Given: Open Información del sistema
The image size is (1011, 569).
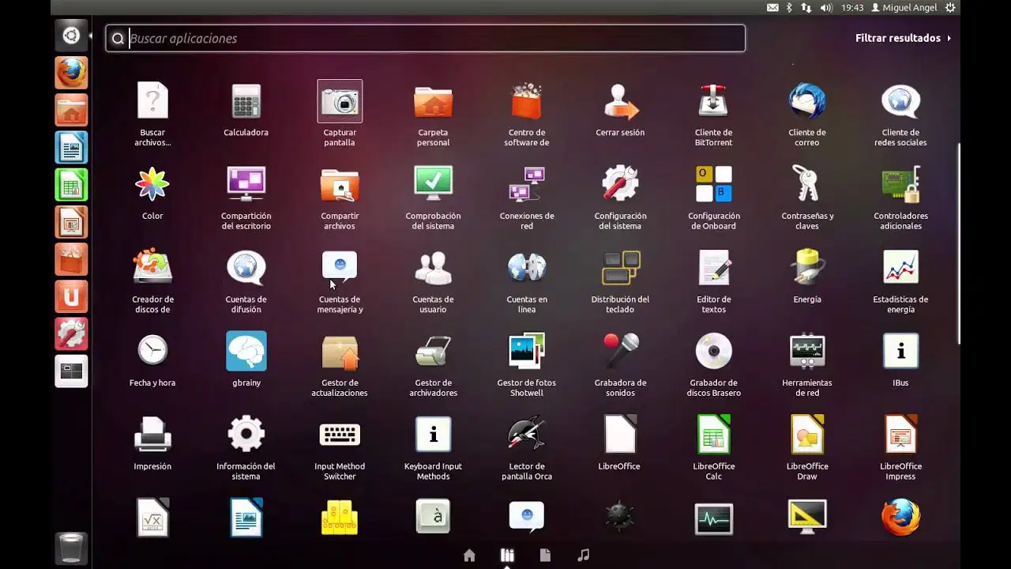Looking at the screenshot, I should click(x=246, y=435).
